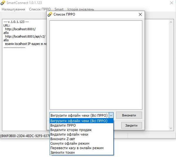Click the combo box selected text field
The image size is (176, 157).
coord(79,115)
